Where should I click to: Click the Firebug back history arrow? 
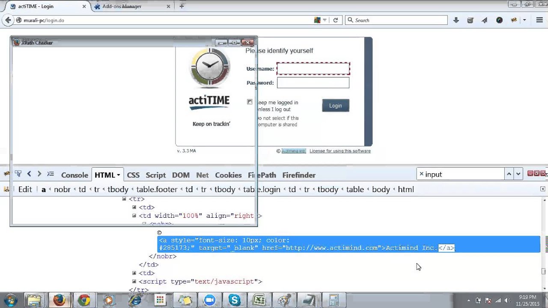[x=29, y=174]
